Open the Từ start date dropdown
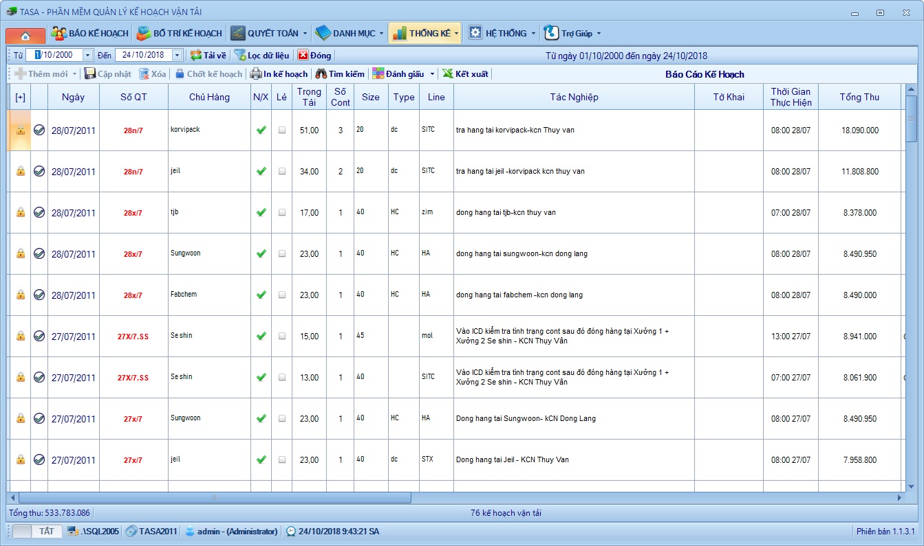This screenshot has width=924, height=546. coord(87,55)
